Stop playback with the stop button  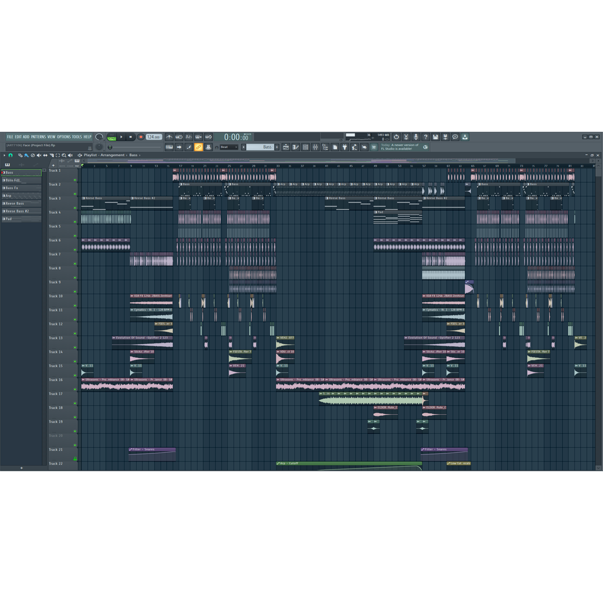click(131, 137)
